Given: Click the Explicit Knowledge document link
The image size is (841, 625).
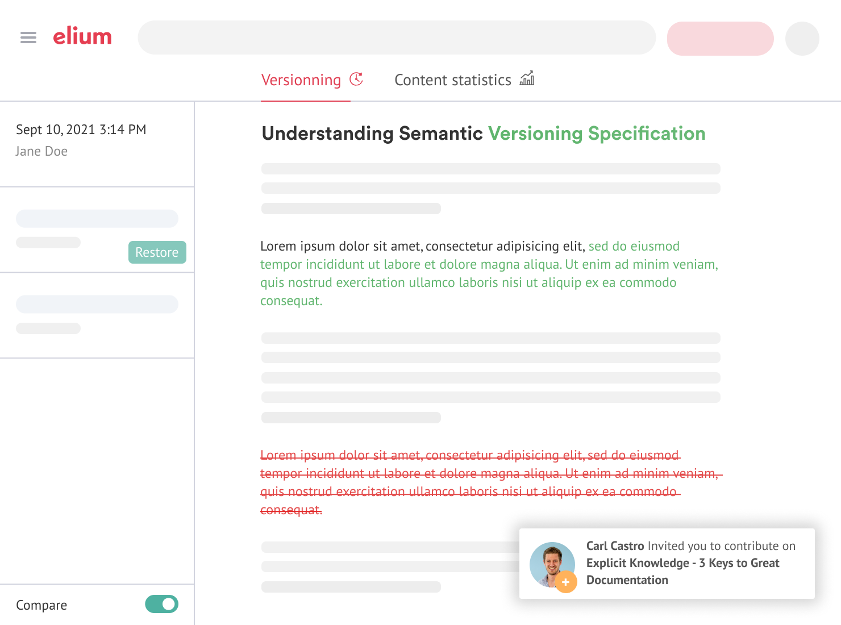Looking at the screenshot, I should click(x=682, y=571).
